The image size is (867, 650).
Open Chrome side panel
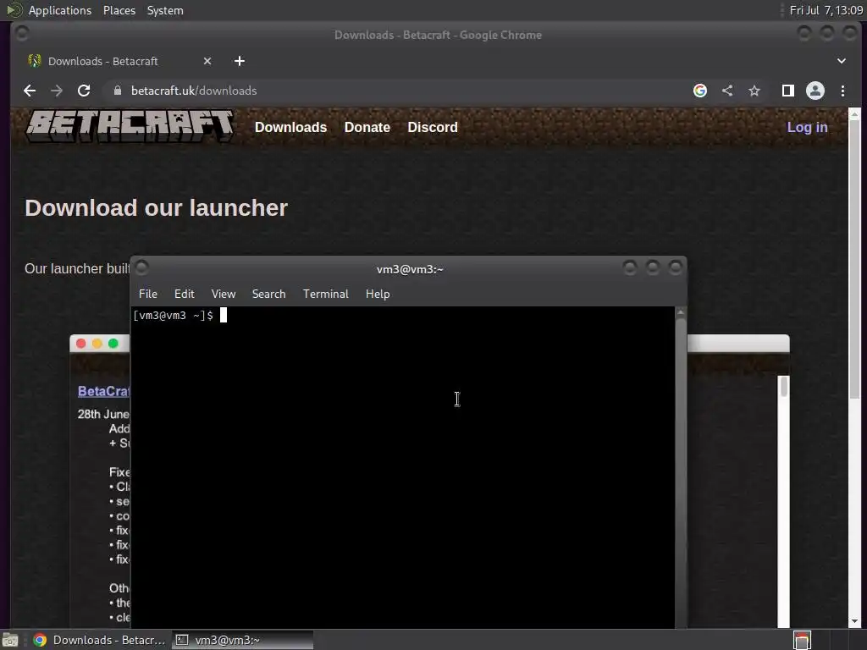[788, 91]
